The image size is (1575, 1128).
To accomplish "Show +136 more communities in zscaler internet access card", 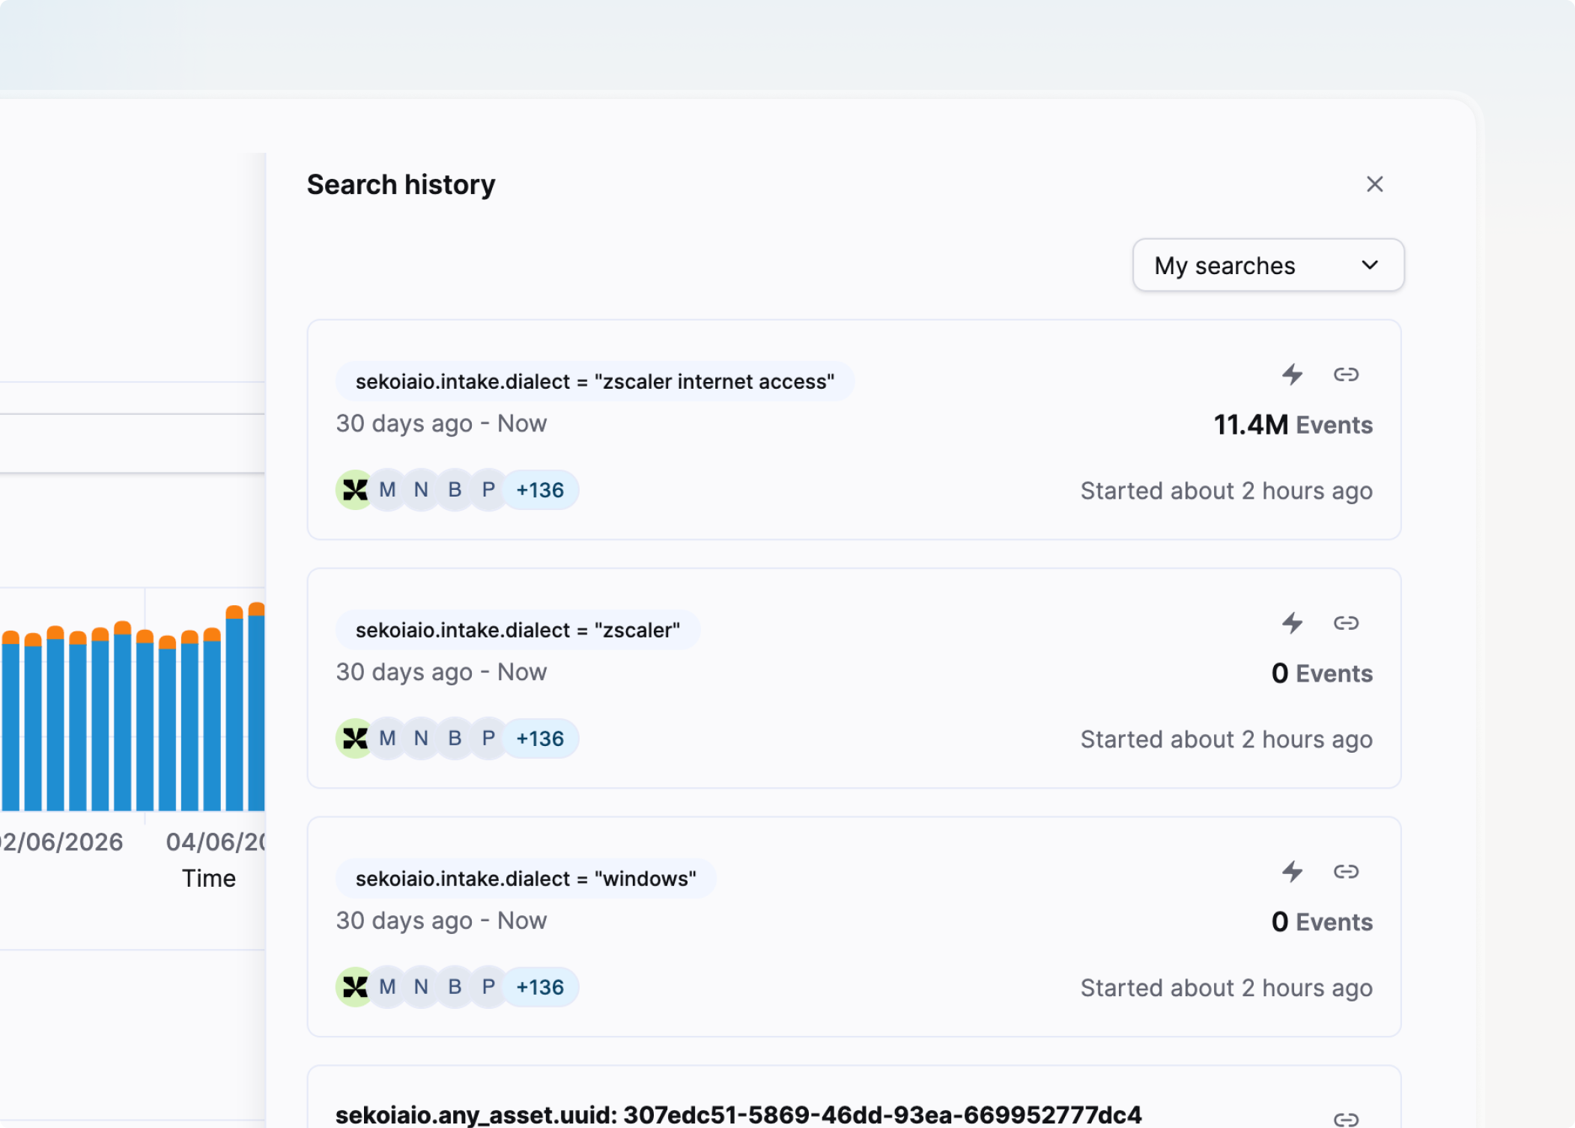I will (x=540, y=490).
